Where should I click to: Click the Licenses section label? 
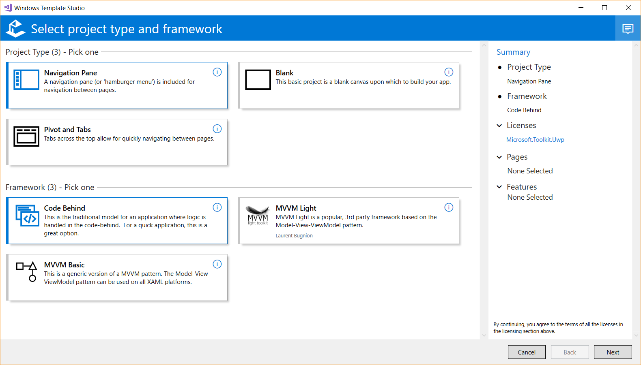click(x=521, y=126)
